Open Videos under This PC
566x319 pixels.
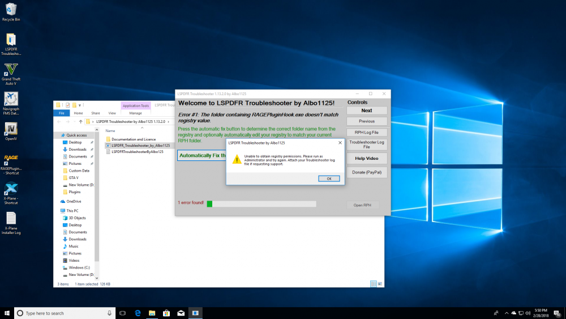74,261
